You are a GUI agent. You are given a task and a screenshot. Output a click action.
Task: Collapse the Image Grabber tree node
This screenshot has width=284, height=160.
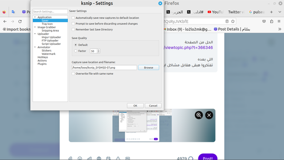click(x=35, y=27)
